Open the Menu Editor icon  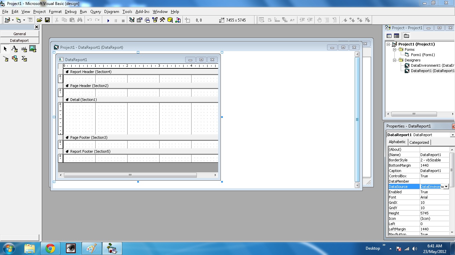click(x=30, y=20)
